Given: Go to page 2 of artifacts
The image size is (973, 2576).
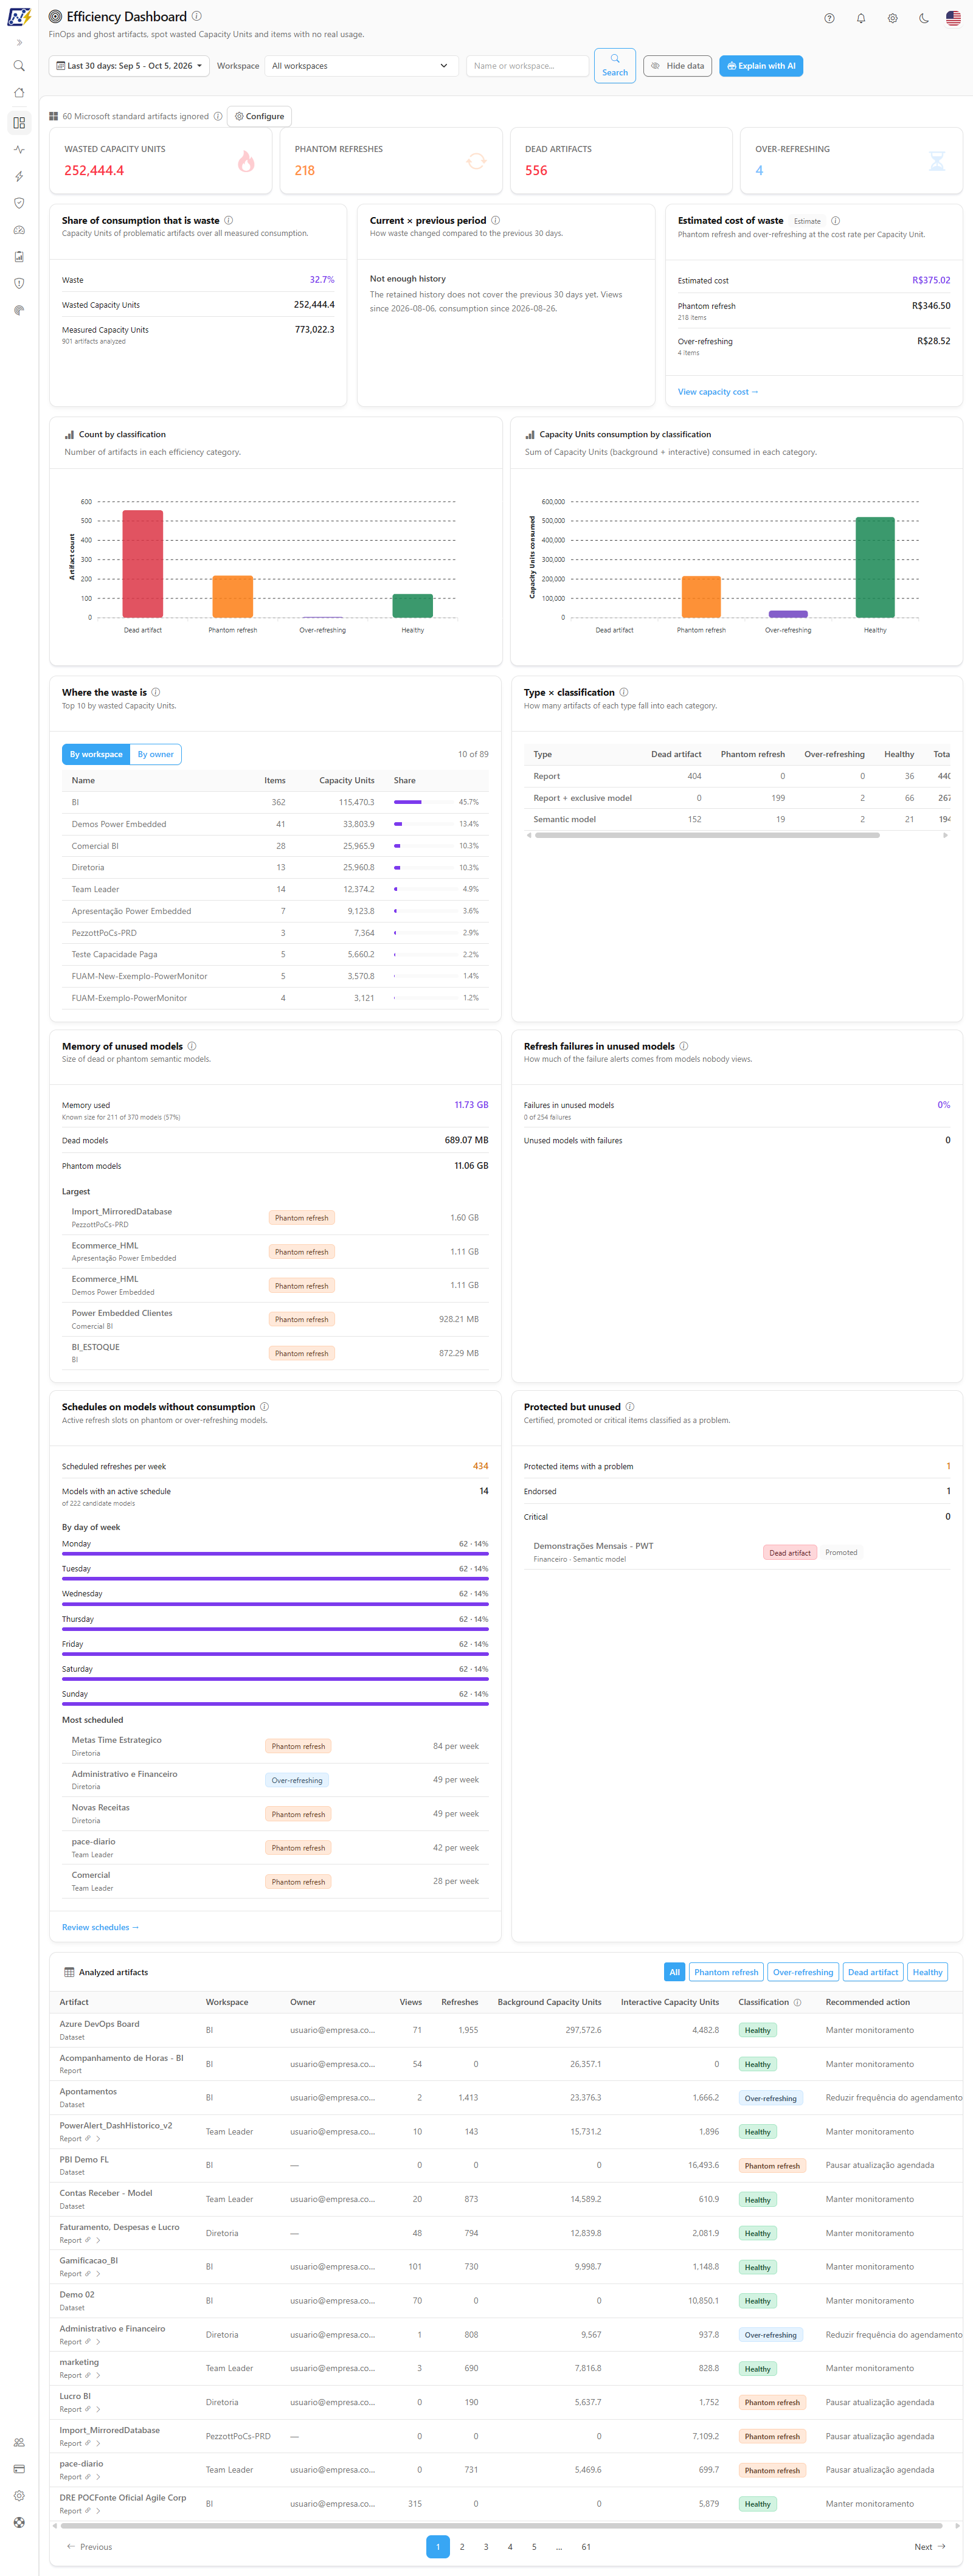Looking at the screenshot, I should pos(462,2546).
